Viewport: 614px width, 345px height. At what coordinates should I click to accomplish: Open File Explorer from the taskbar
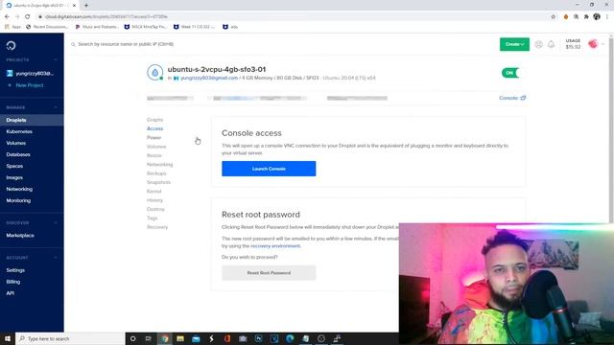pyautogui.click(x=180, y=338)
